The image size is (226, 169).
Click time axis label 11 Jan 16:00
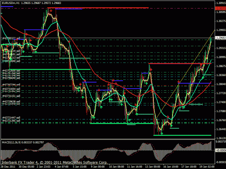(x=135, y=167)
